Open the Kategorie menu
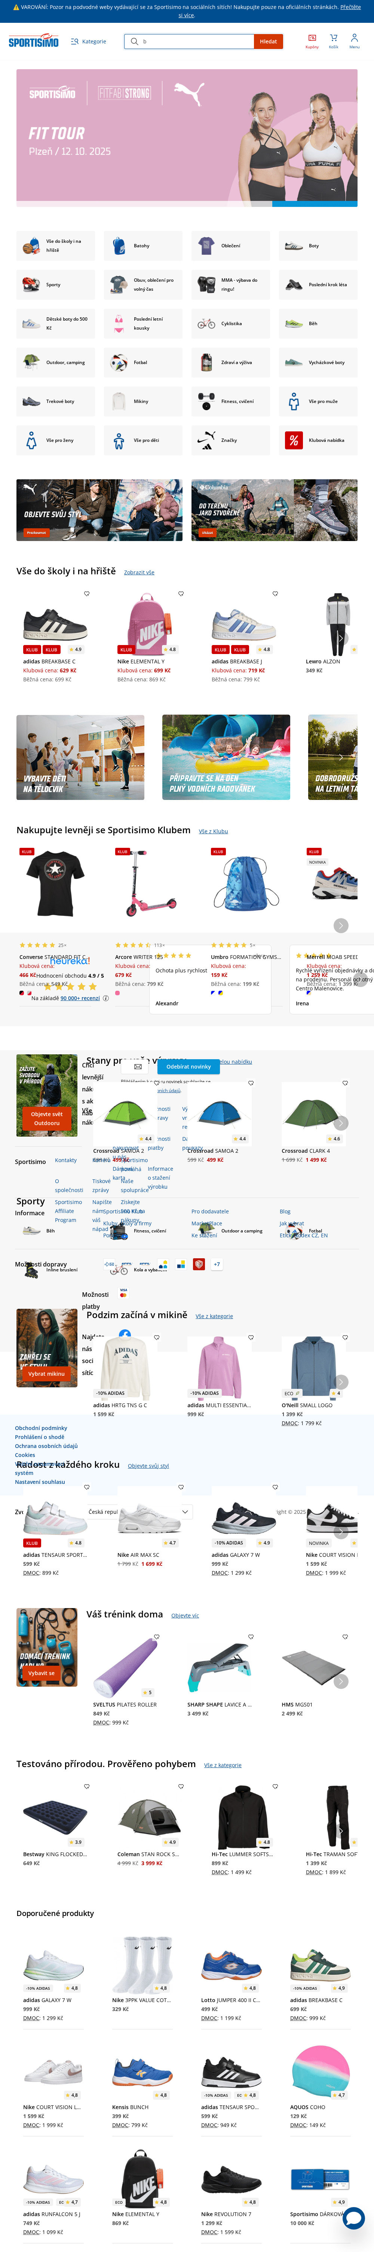This screenshot has height=2252, width=374. 88,41
